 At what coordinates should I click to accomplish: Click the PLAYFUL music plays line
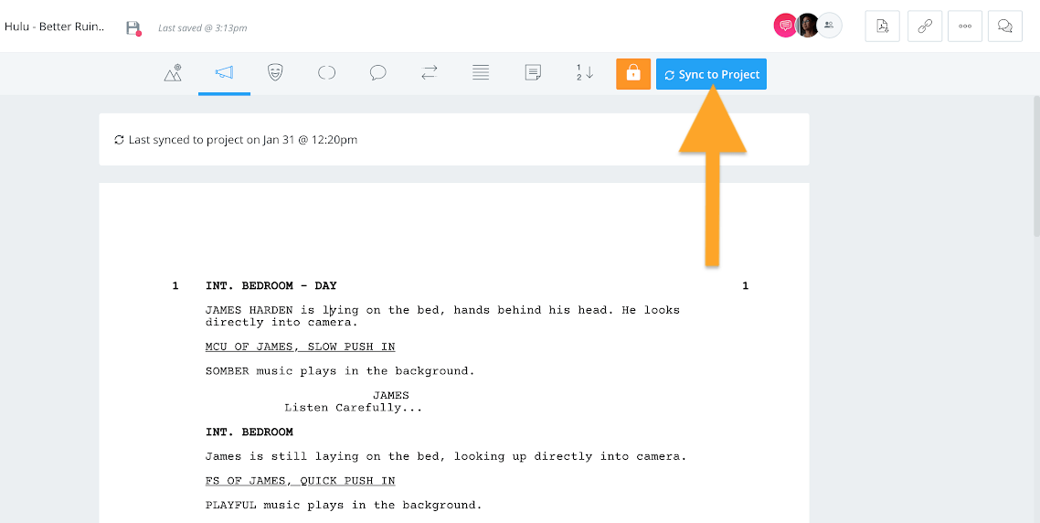coord(344,505)
